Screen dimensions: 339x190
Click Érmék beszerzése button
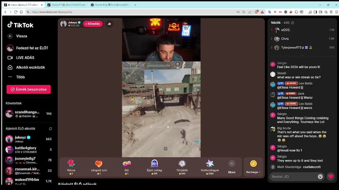point(29,89)
